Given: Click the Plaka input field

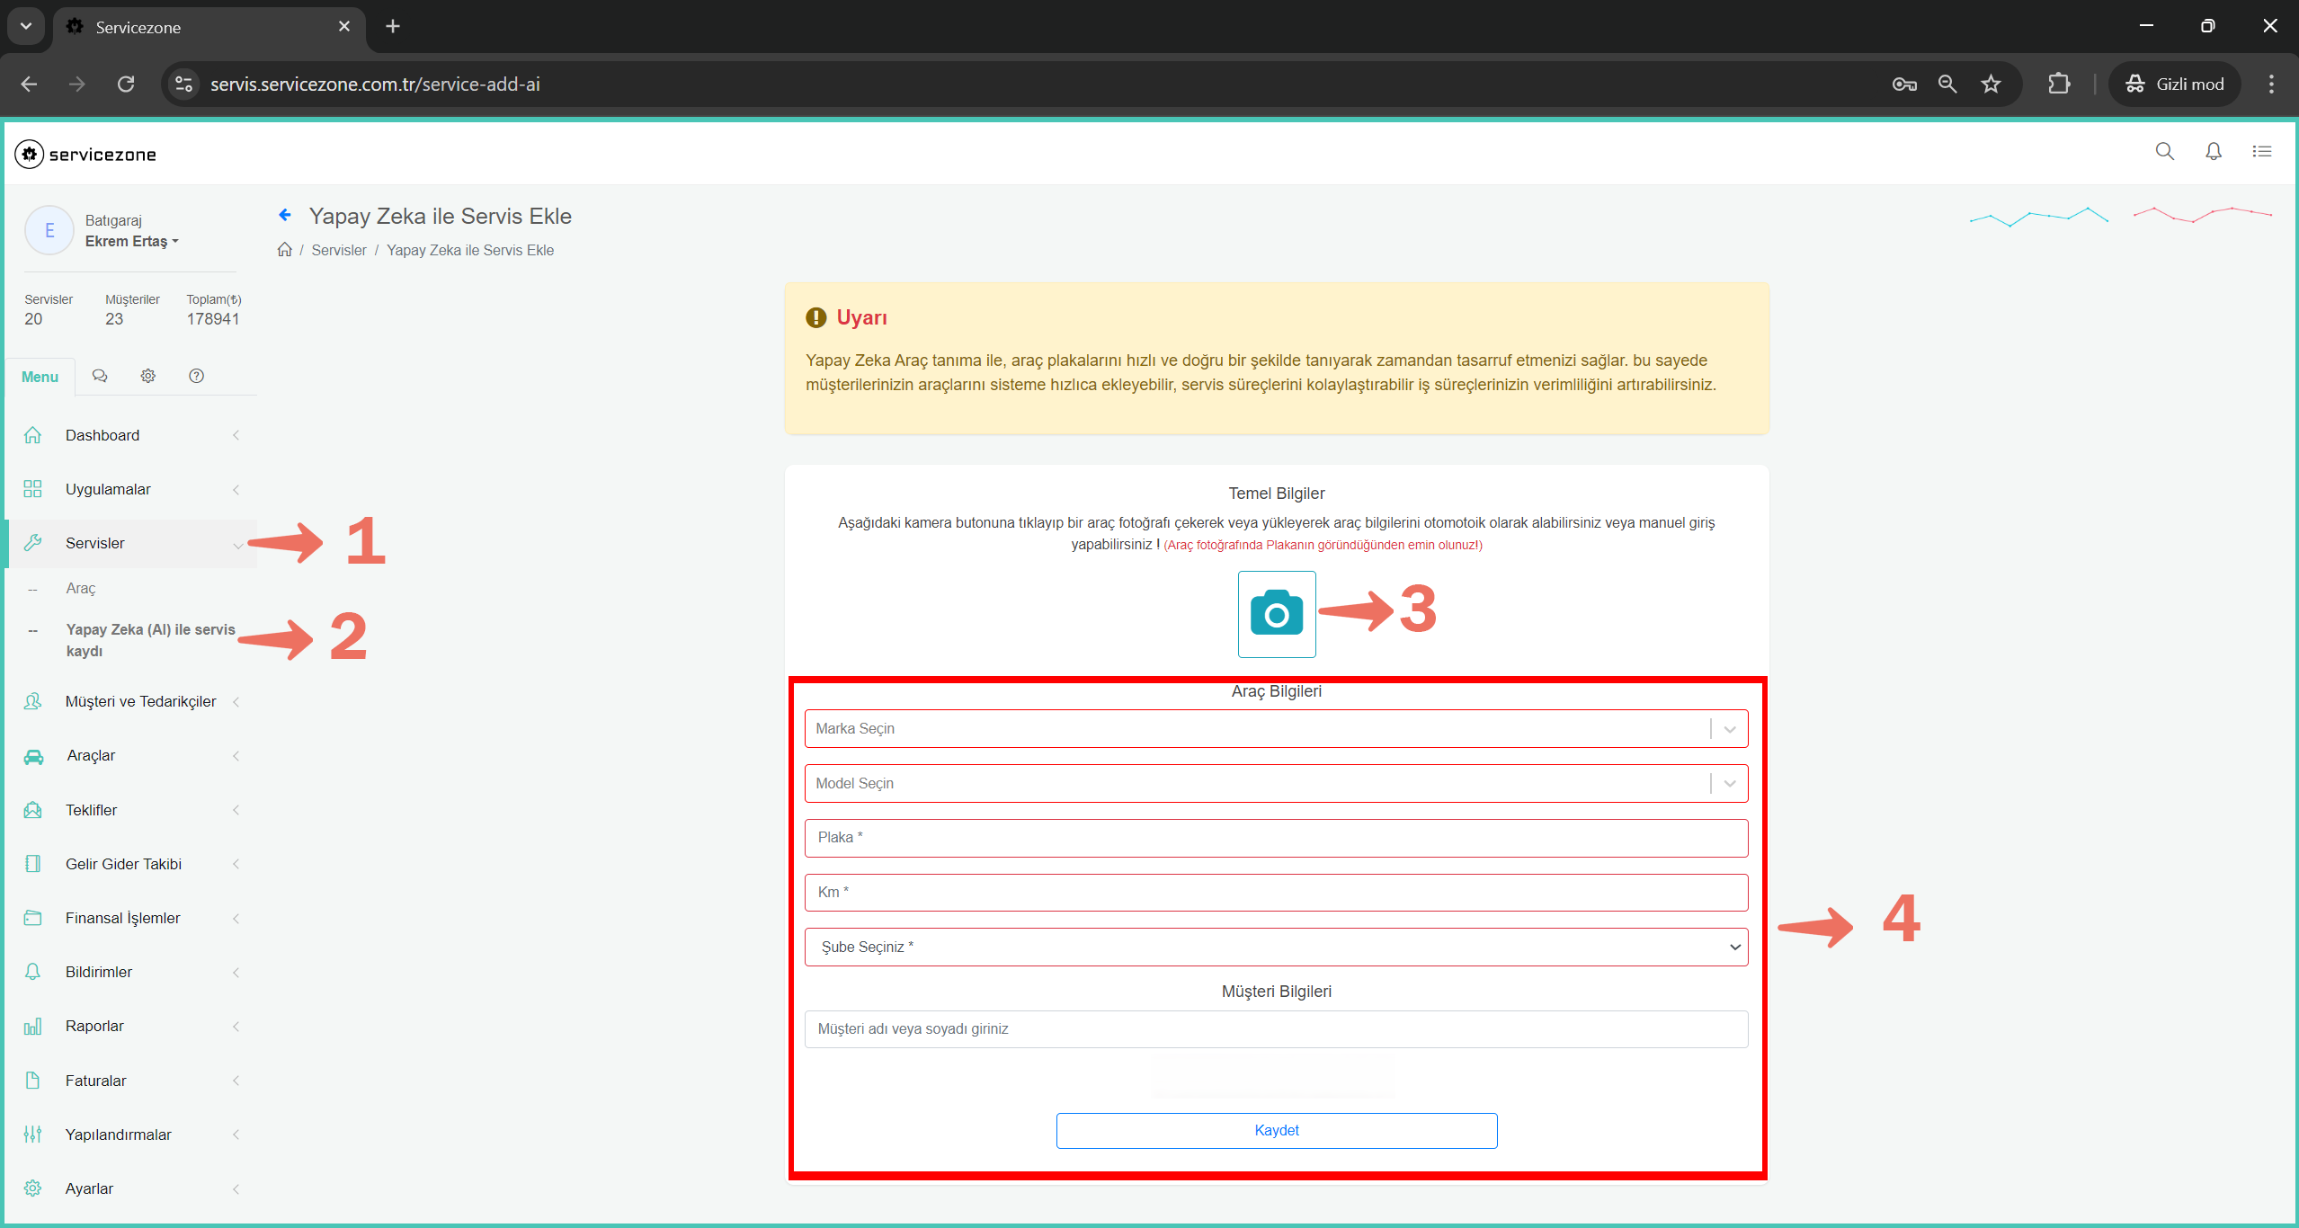Looking at the screenshot, I should pos(1275,838).
